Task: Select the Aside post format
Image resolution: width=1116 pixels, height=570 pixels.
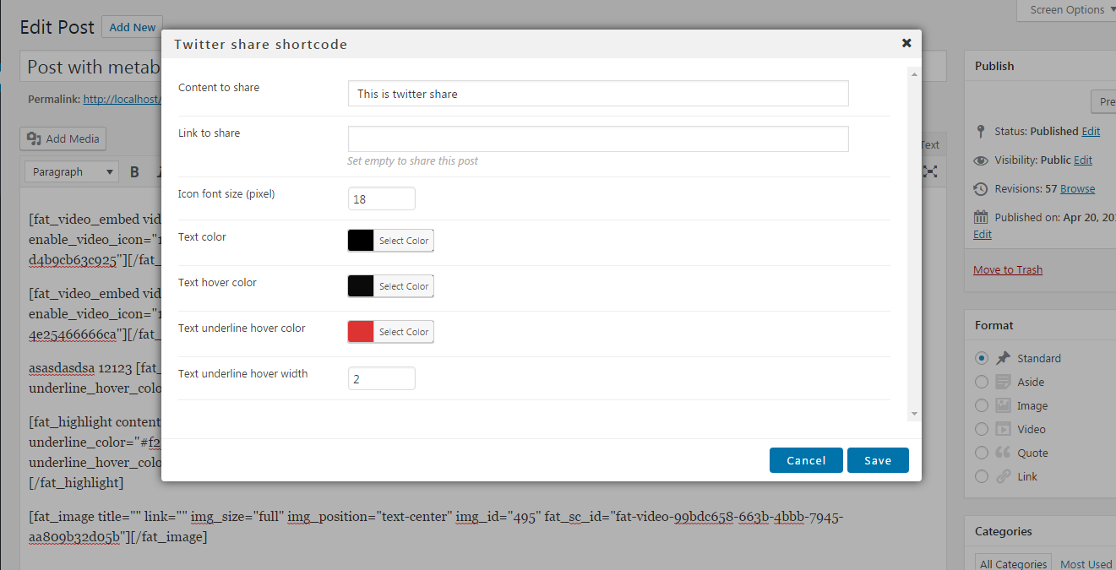Action: coord(981,382)
